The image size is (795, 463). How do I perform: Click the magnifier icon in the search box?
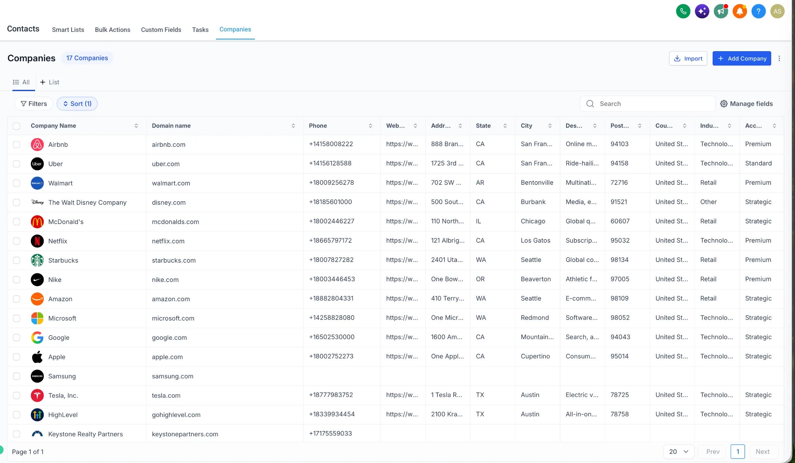(x=590, y=104)
